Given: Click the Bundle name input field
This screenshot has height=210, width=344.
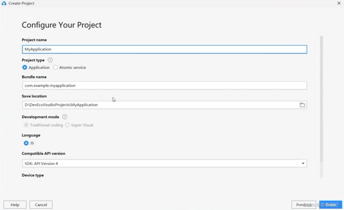Looking at the screenshot, I should [x=164, y=86].
